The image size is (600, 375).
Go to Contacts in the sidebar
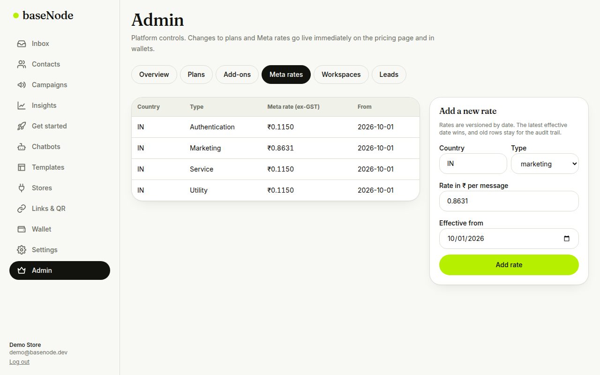(60, 64)
